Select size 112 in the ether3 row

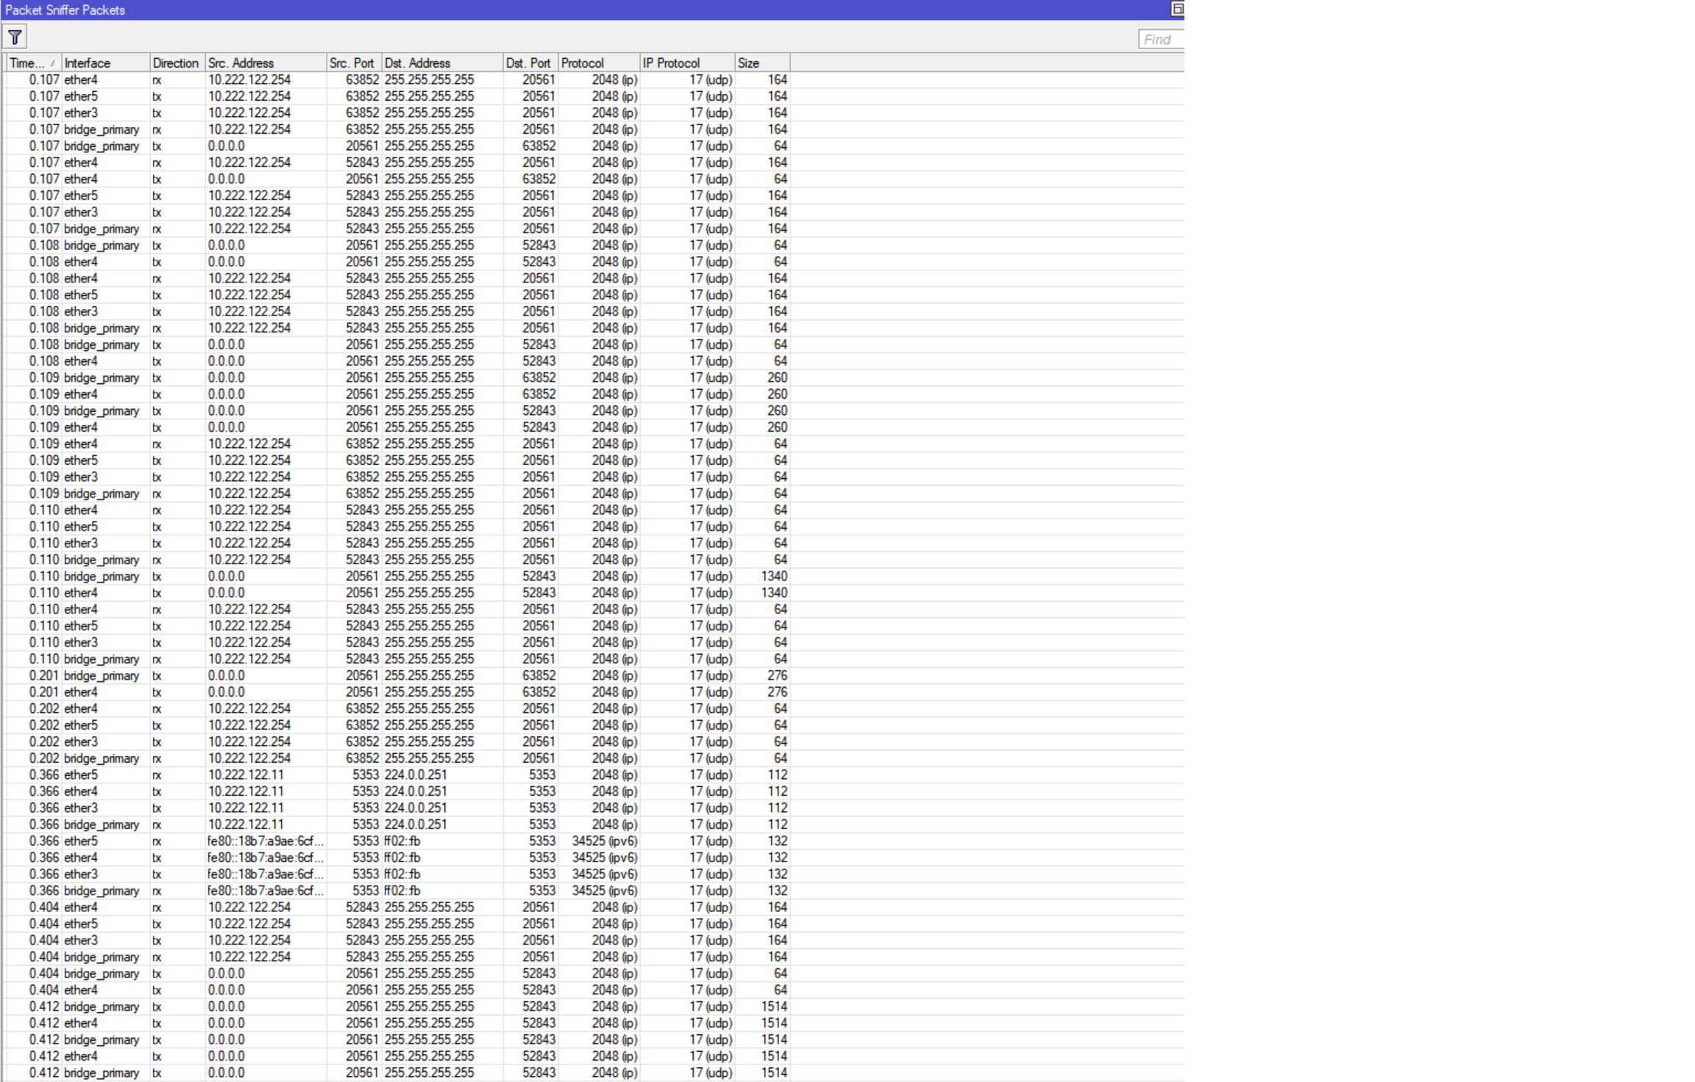click(777, 808)
